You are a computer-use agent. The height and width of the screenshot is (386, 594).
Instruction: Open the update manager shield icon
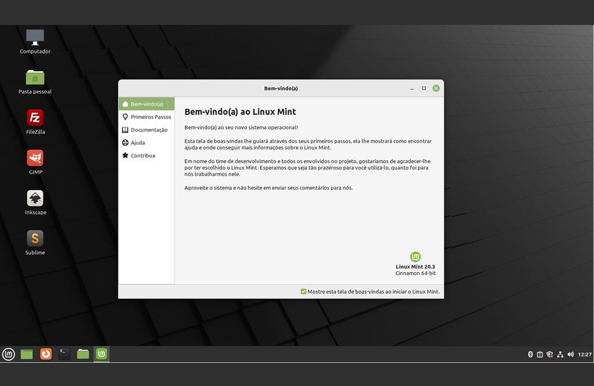(x=550, y=355)
